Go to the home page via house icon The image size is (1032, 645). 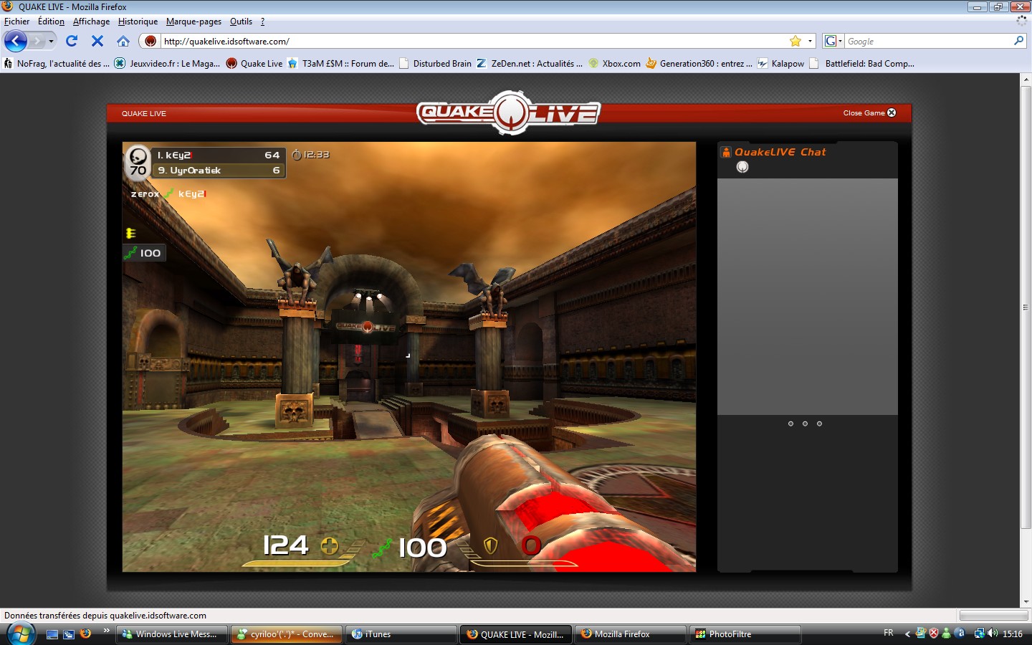[123, 41]
